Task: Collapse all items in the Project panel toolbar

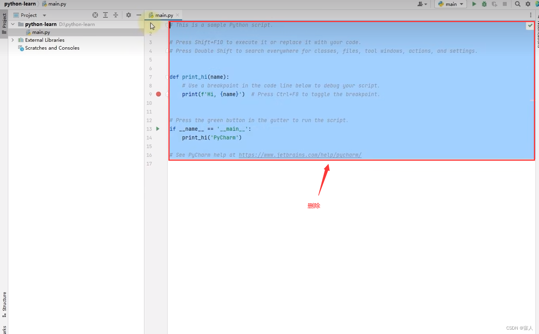Action: 115,15
